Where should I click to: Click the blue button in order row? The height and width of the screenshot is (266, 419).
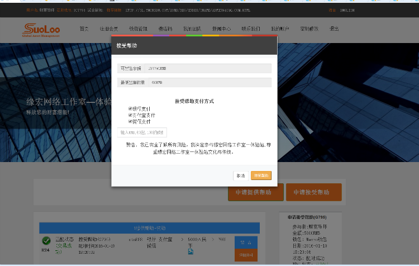pyautogui.click(x=246, y=243)
